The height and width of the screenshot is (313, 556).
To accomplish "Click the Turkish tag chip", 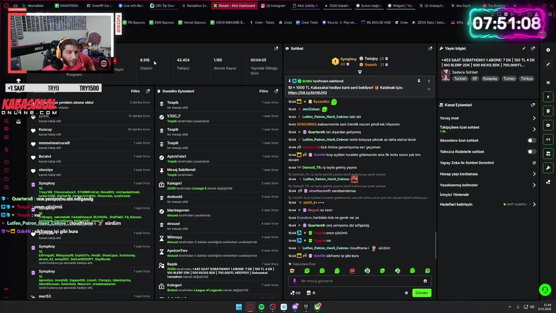I will coord(460,79).
